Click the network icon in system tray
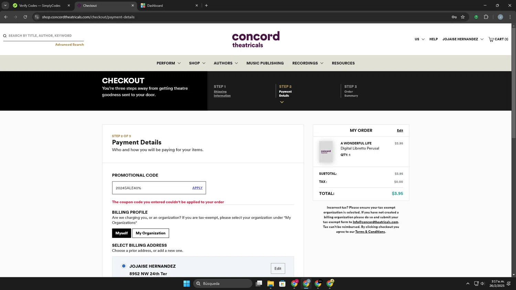Viewport: 516px width, 290px height. (x=476, y=283)
